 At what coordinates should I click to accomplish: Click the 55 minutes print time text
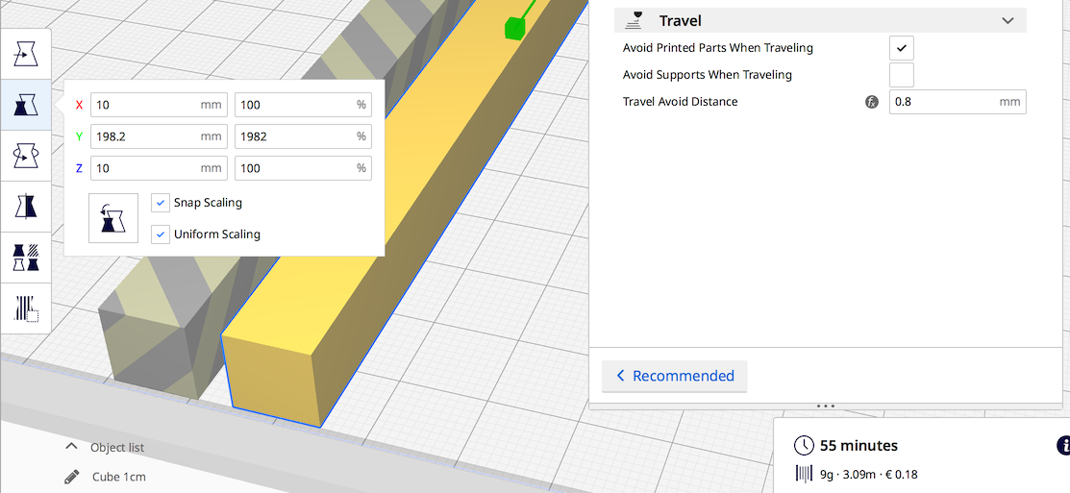[x=858, y=446]
